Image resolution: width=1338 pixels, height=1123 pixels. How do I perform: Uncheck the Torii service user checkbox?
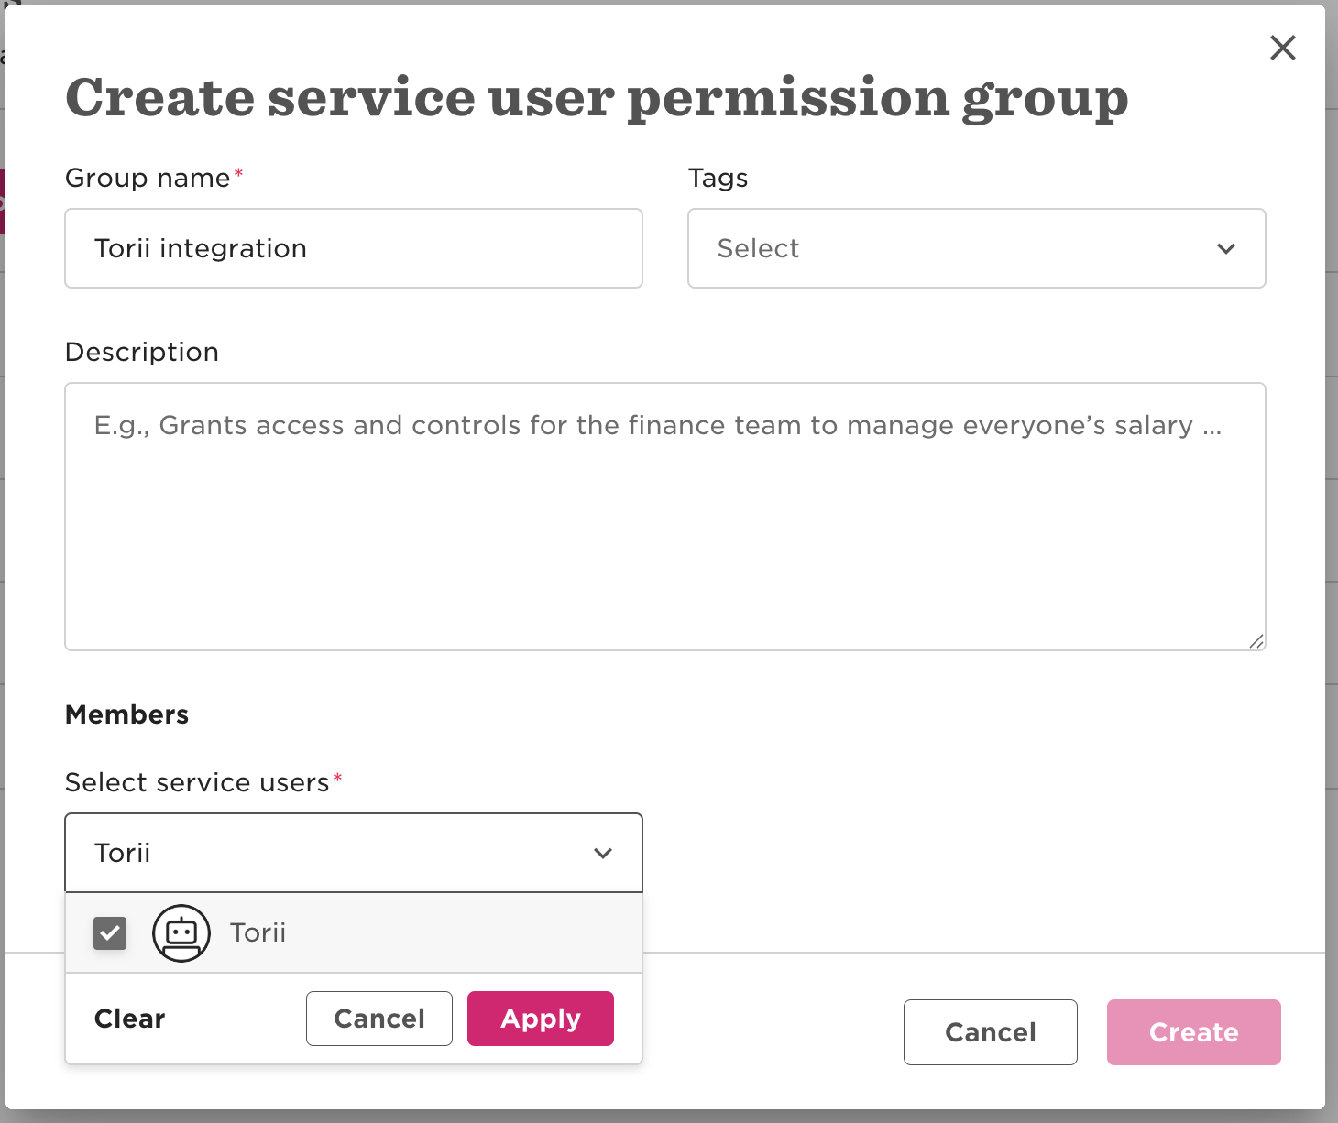tap(110, 933)
